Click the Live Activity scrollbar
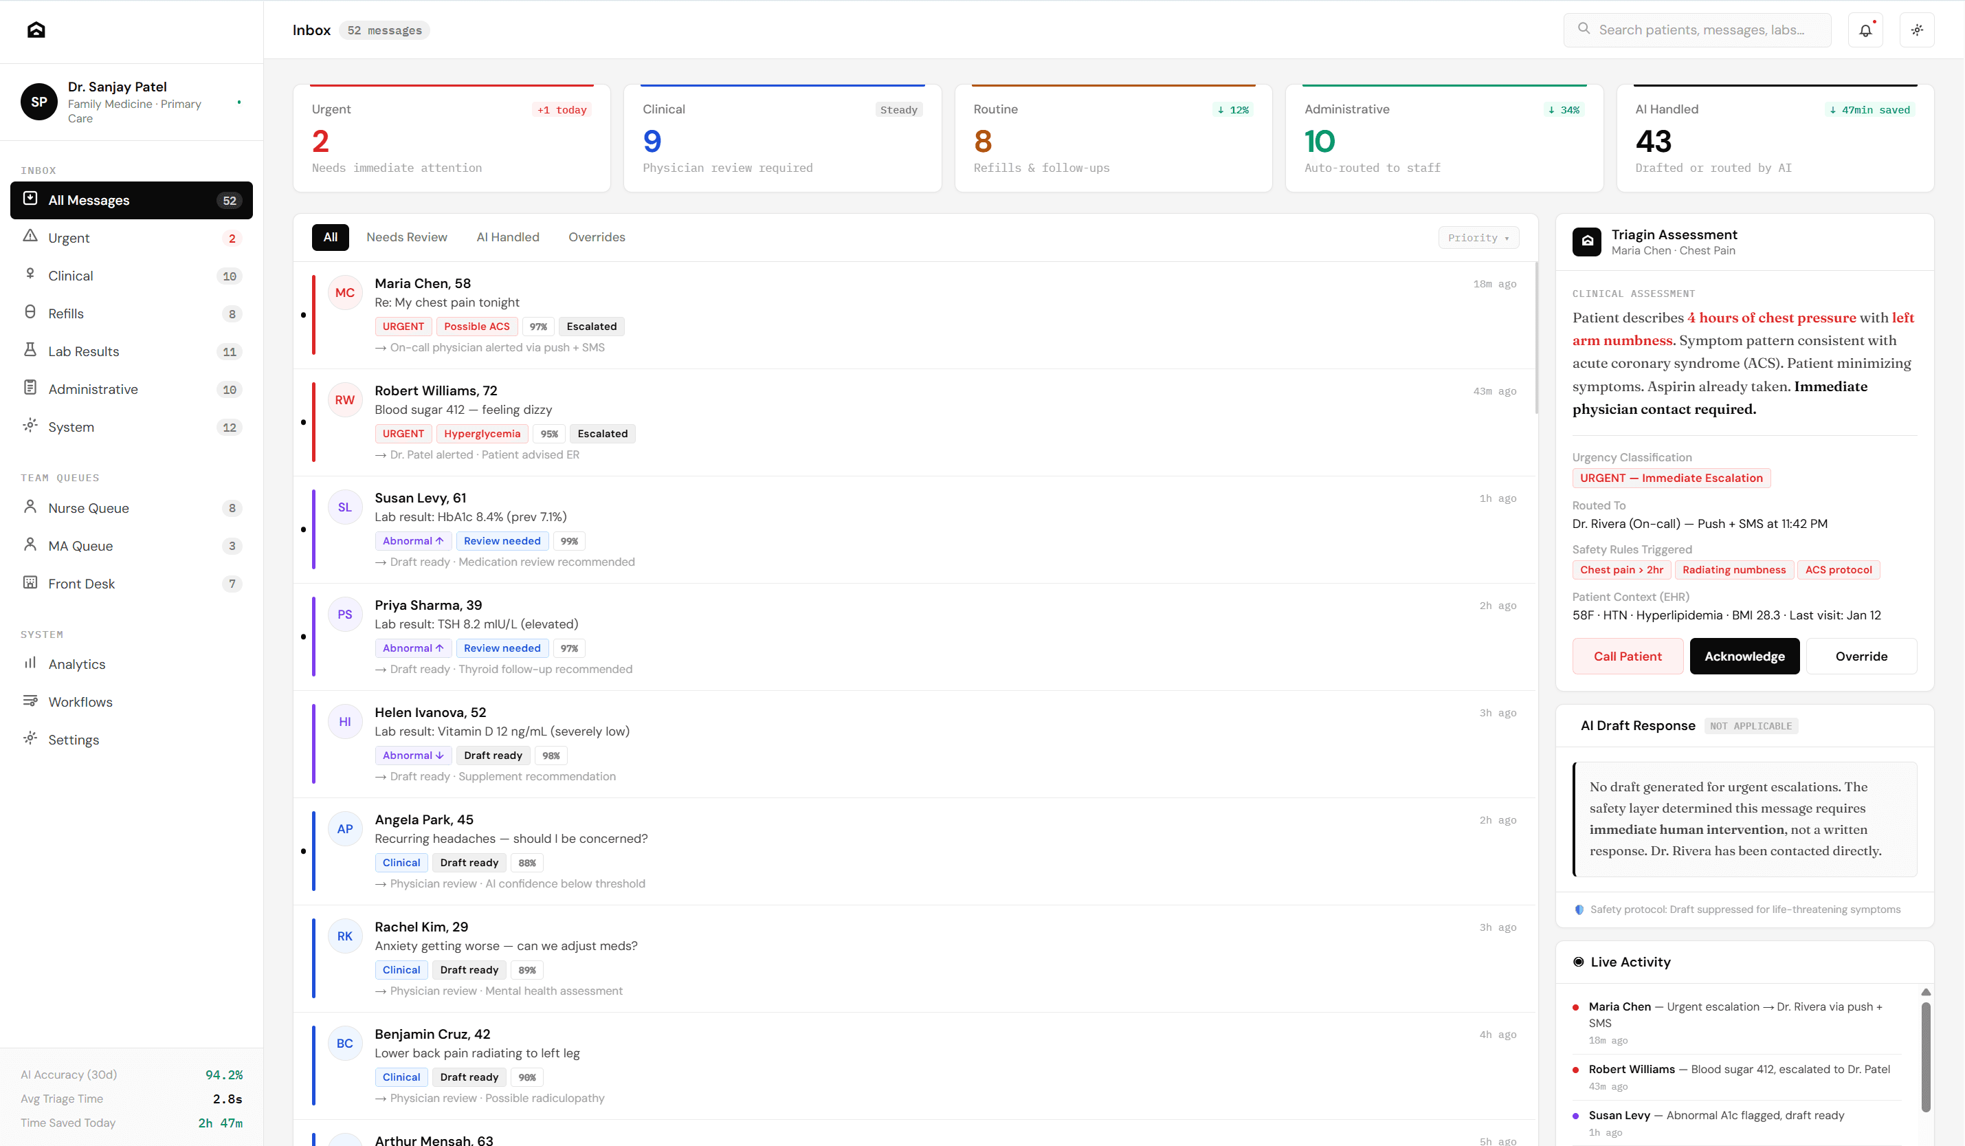 coord(1925,1056)
